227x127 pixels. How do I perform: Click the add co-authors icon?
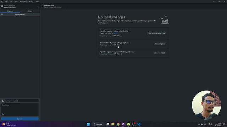tap(3, 114)
